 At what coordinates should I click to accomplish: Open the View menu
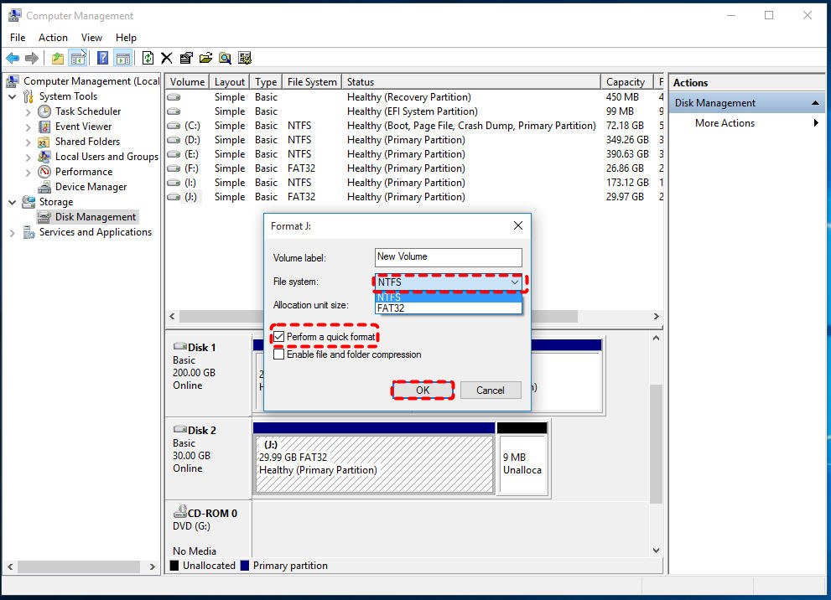(91, 37)
